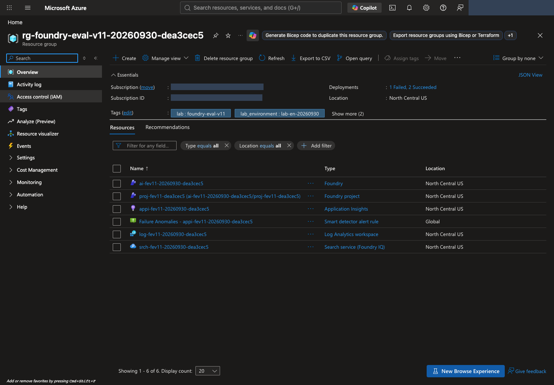This screenshot has width=554, height=385.
Task: Open the srch-fev11-20260930-dea3cec5 resource
Action: (x=174, y=247)
